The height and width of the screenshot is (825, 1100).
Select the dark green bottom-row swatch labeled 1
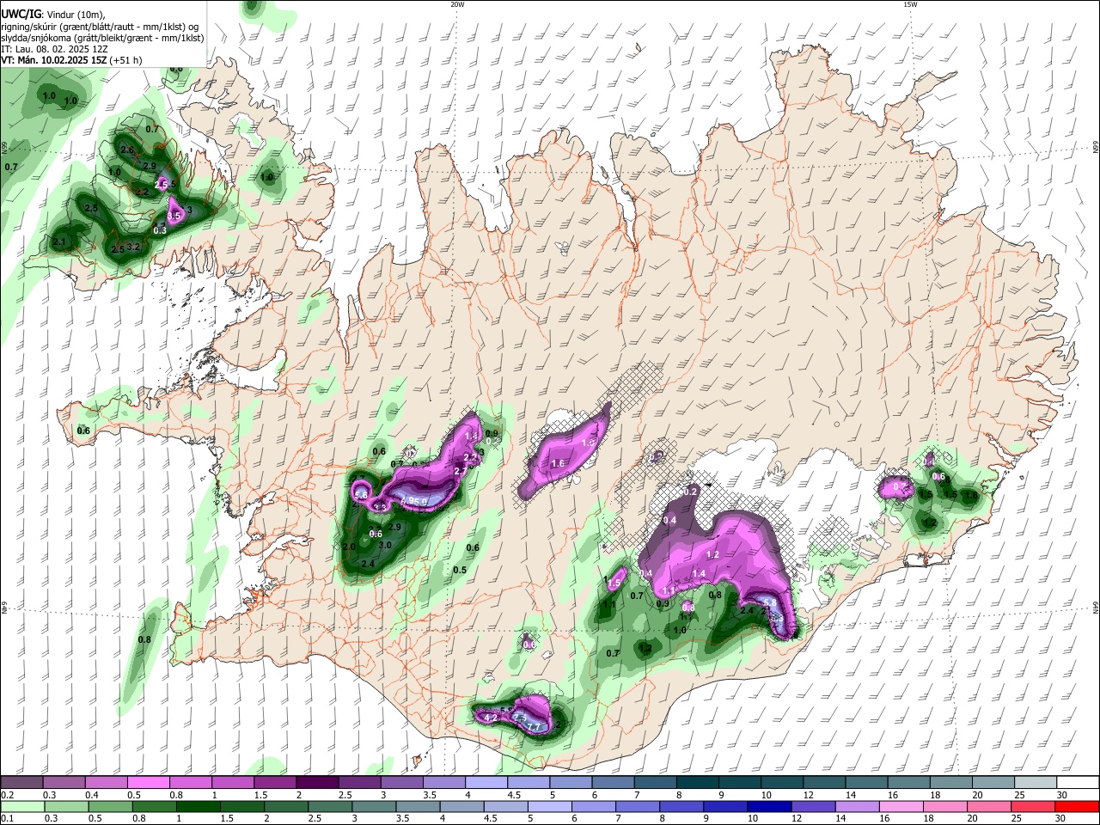coord(199,806)
